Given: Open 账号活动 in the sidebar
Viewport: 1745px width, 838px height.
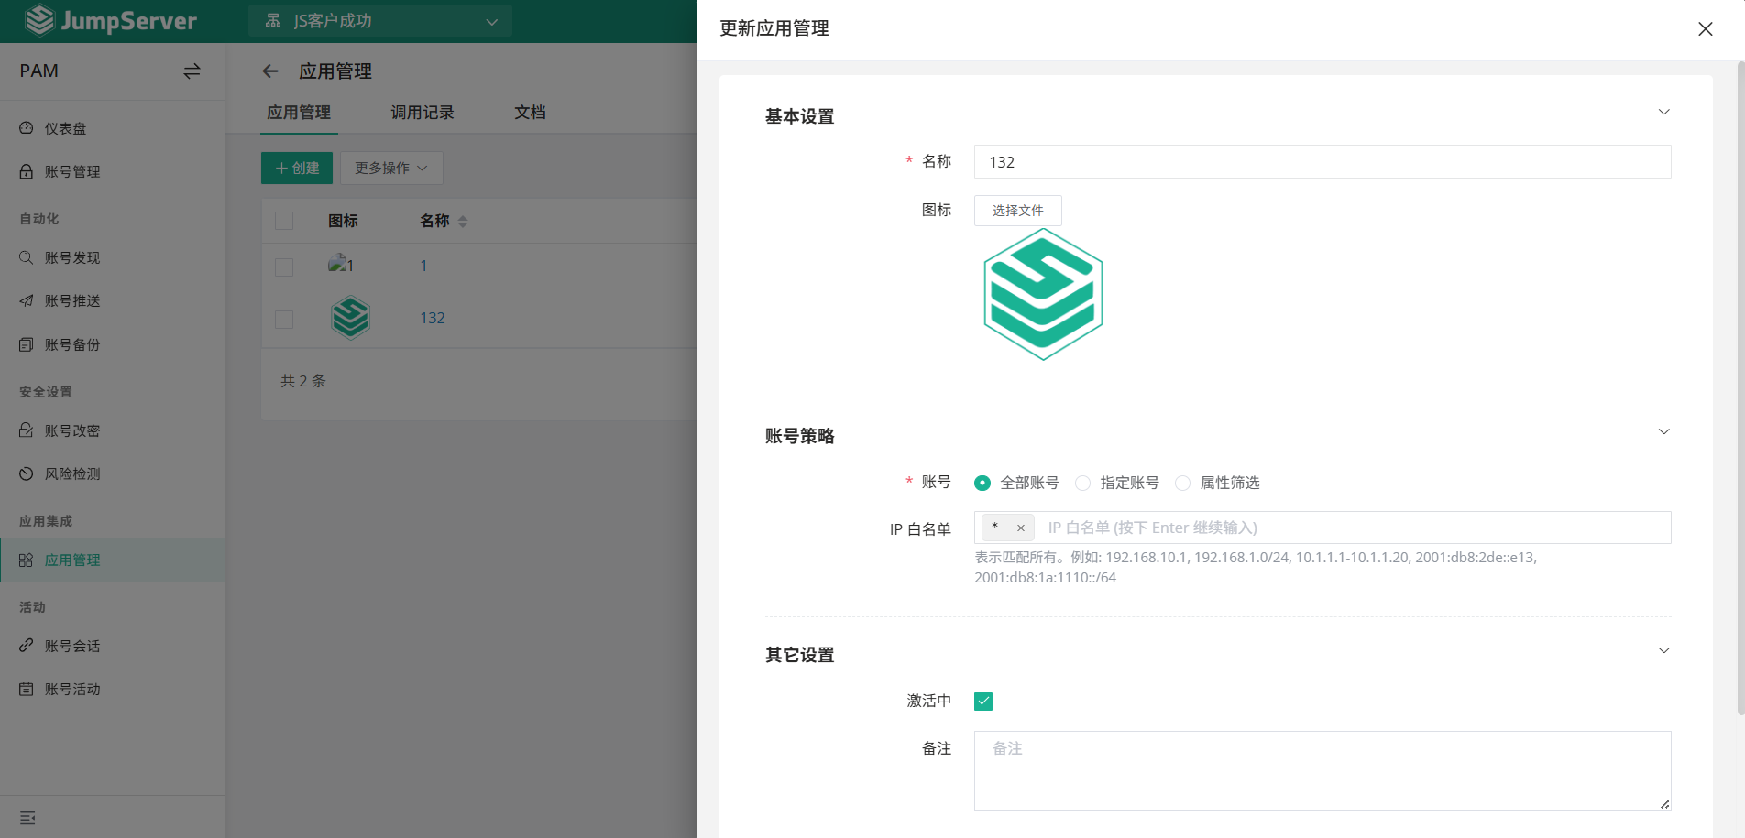Looking at the screenshot, I should pyautogui.click(x=113, y=689).
